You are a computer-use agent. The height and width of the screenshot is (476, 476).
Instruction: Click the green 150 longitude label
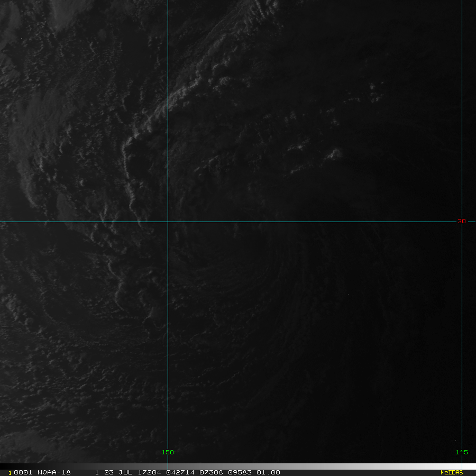tap(168, 452)
